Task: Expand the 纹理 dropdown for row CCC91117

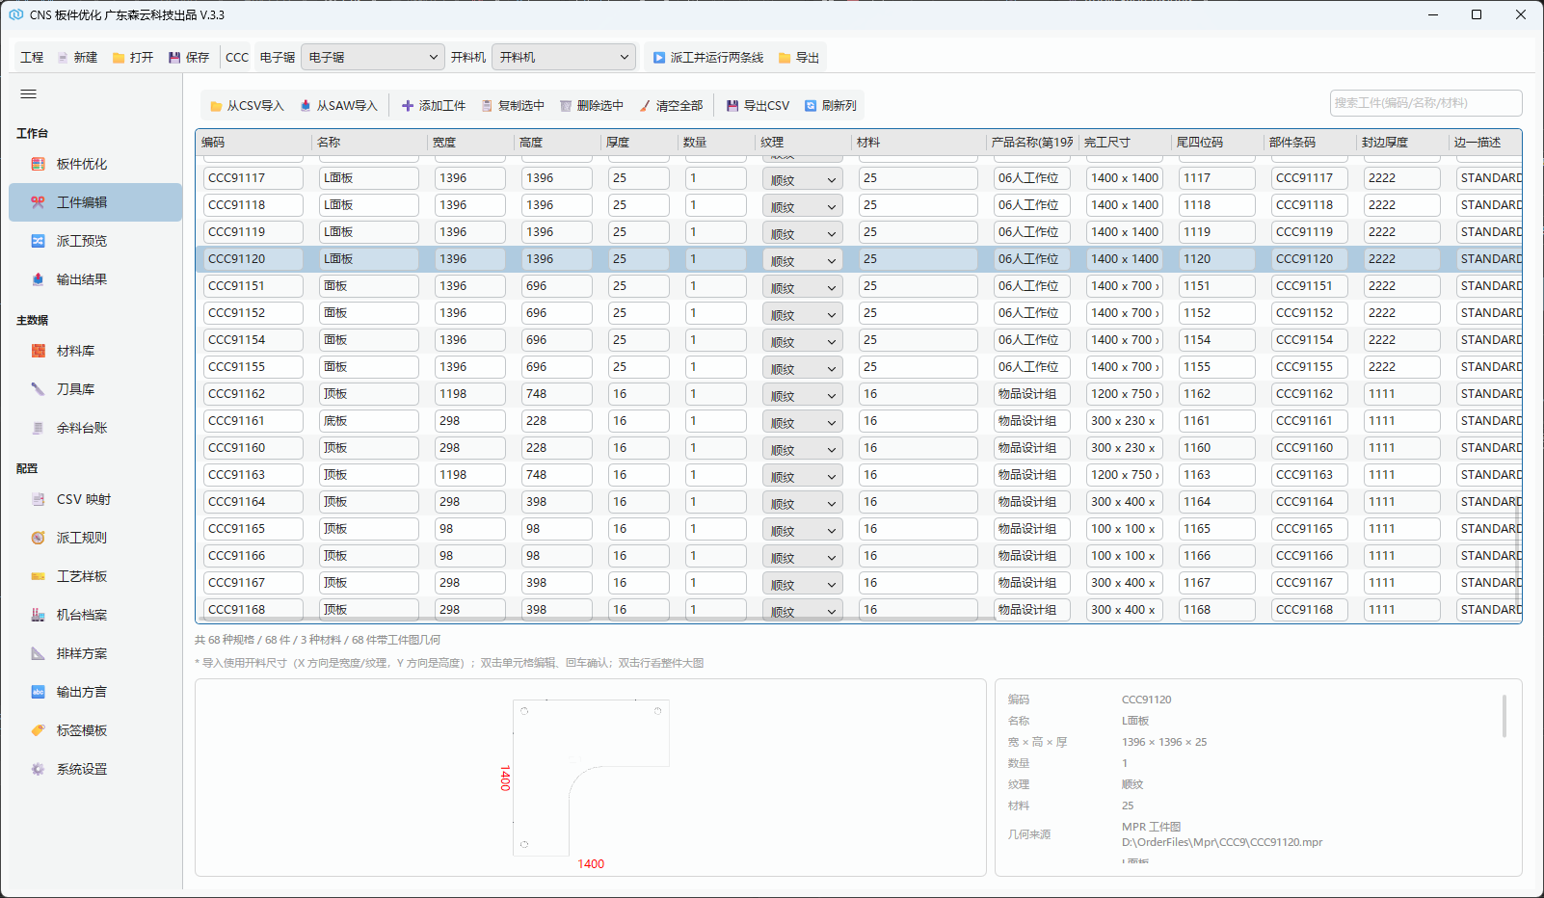Action: pos(802,179)
